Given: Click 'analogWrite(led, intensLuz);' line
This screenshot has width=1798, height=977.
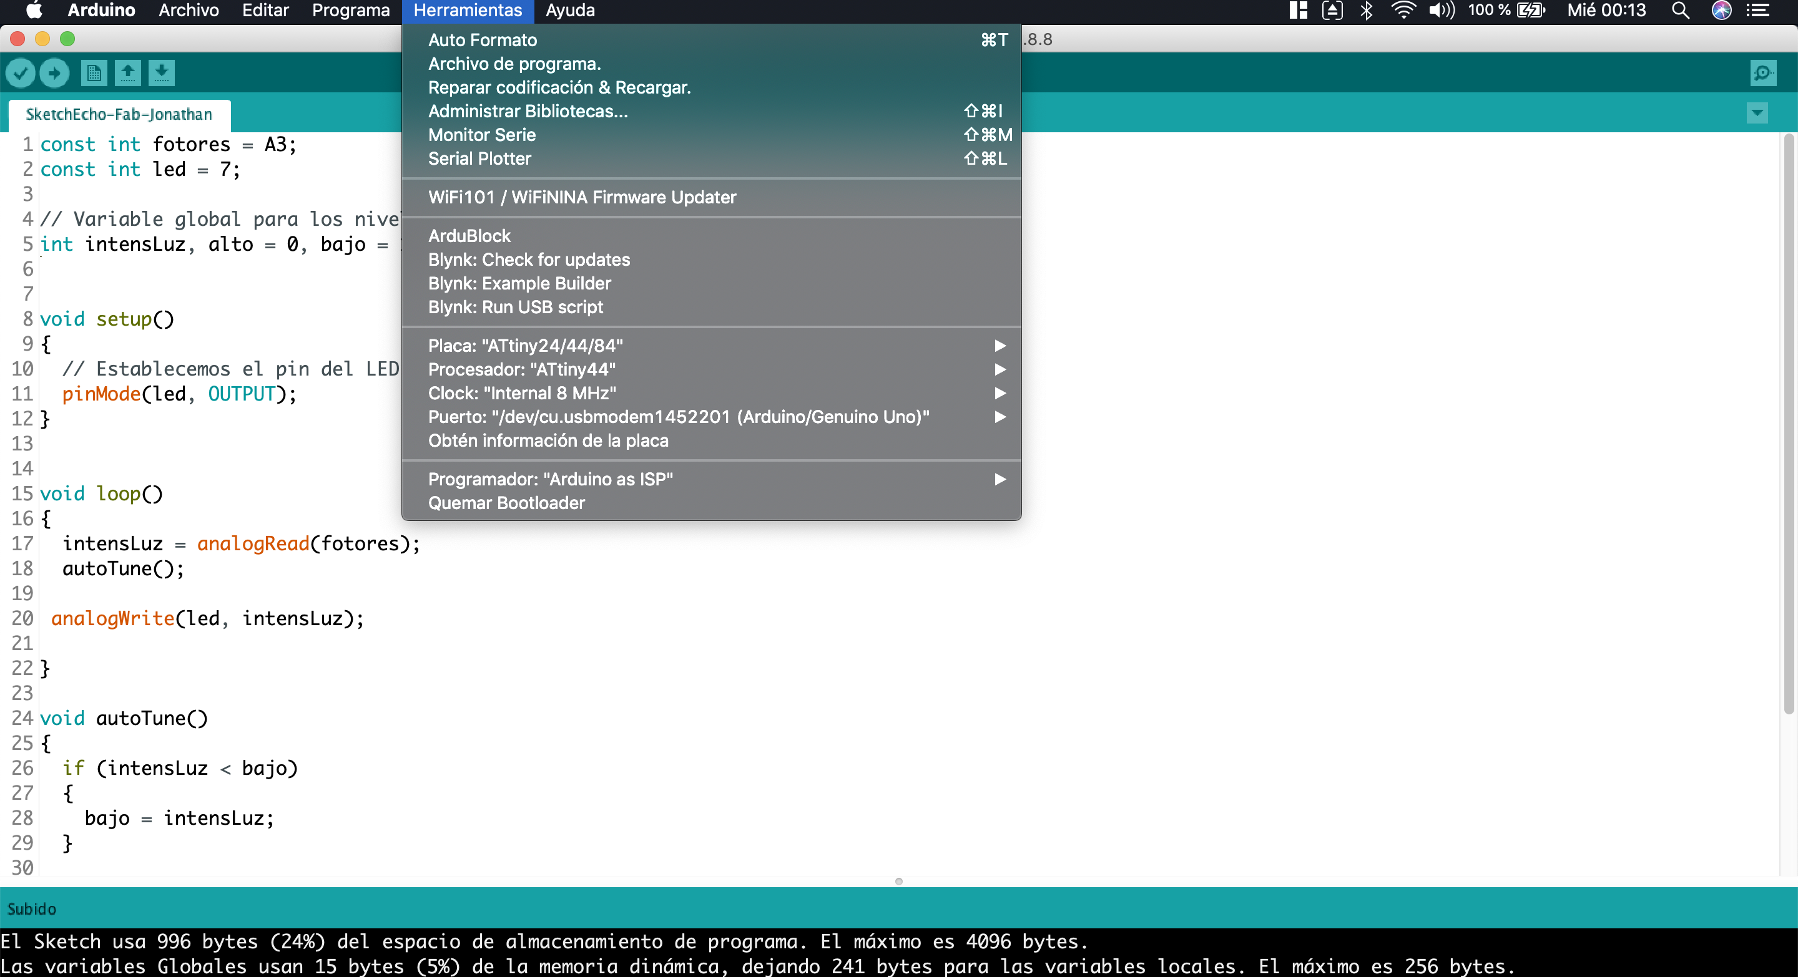Looking at the screenshot, I should tap(207, 618).
